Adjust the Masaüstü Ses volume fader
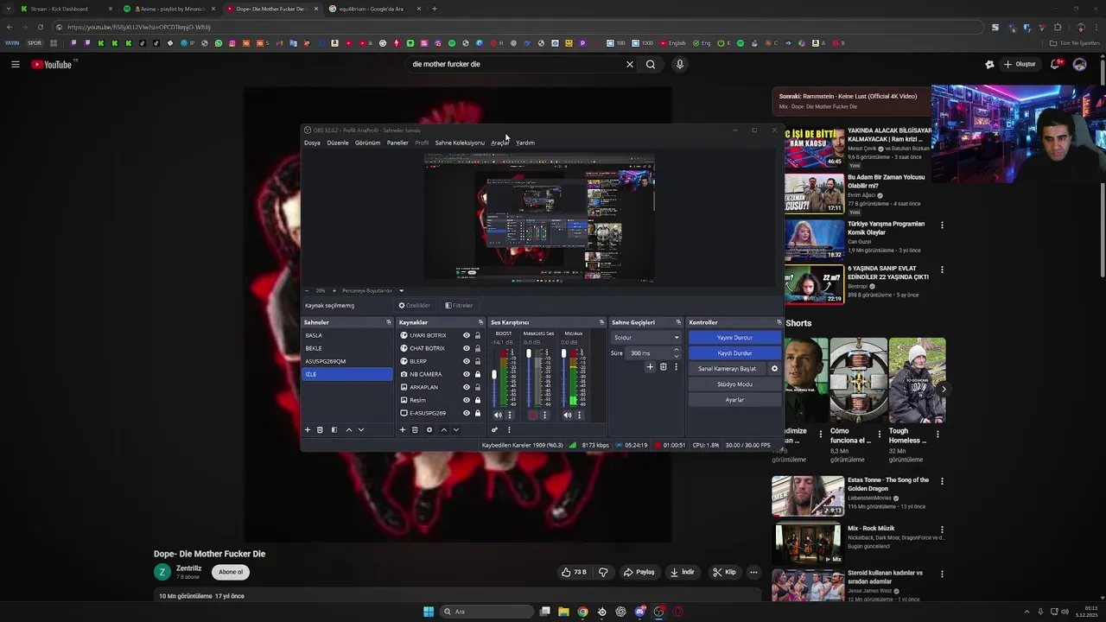The height and width of the screenshot is (622, 1106). (529, 353)
